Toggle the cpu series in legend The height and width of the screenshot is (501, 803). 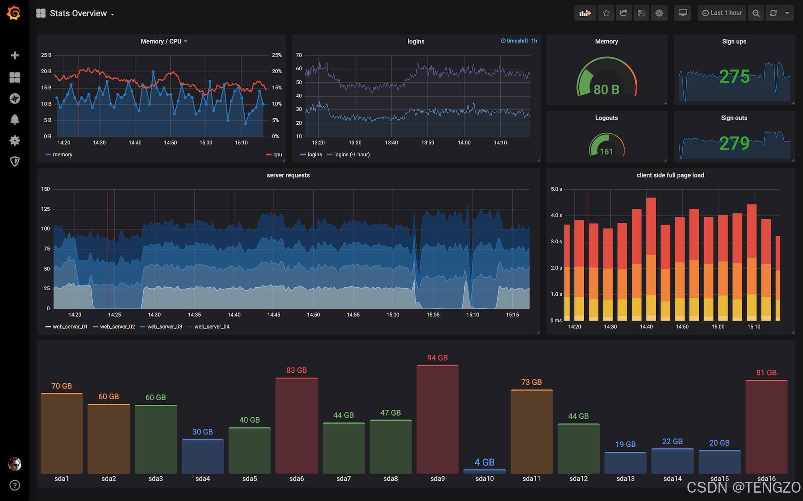click(x=277, y=155)
